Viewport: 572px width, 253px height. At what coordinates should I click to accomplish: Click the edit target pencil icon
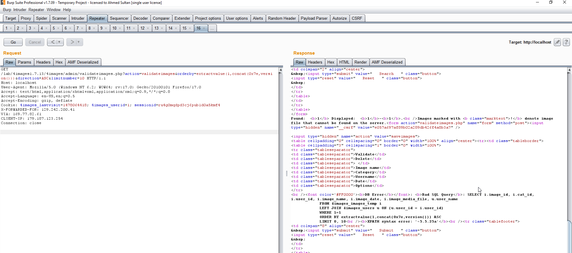click(557, 42)
